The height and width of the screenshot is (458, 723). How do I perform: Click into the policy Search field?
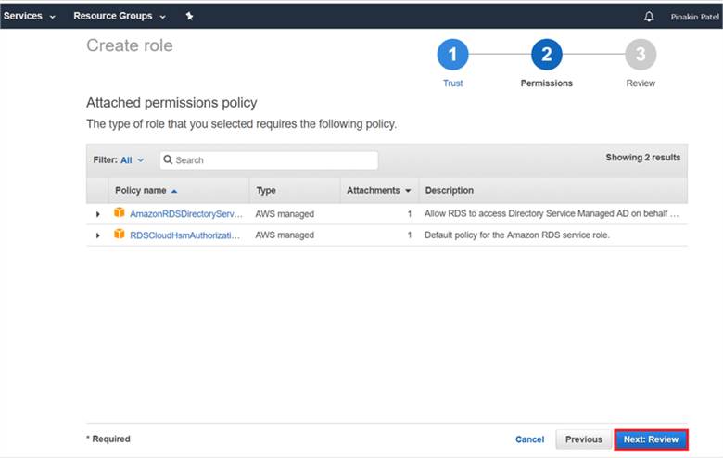click(269, 160)
